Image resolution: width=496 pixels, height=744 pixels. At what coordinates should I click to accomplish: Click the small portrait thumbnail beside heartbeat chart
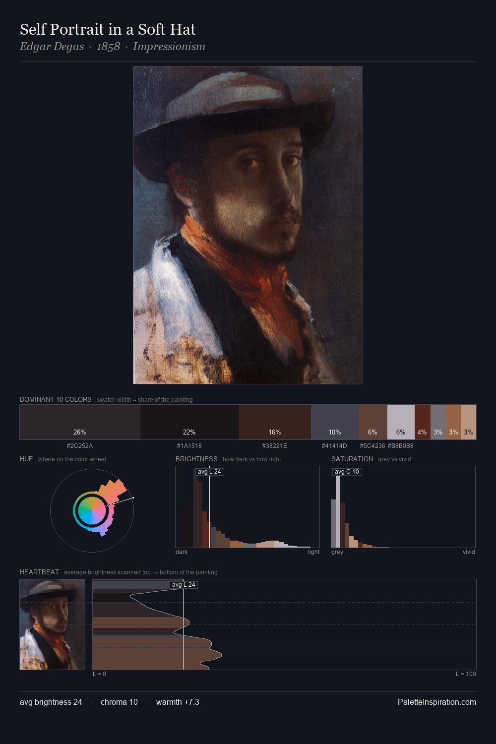(x=52, y=624)
